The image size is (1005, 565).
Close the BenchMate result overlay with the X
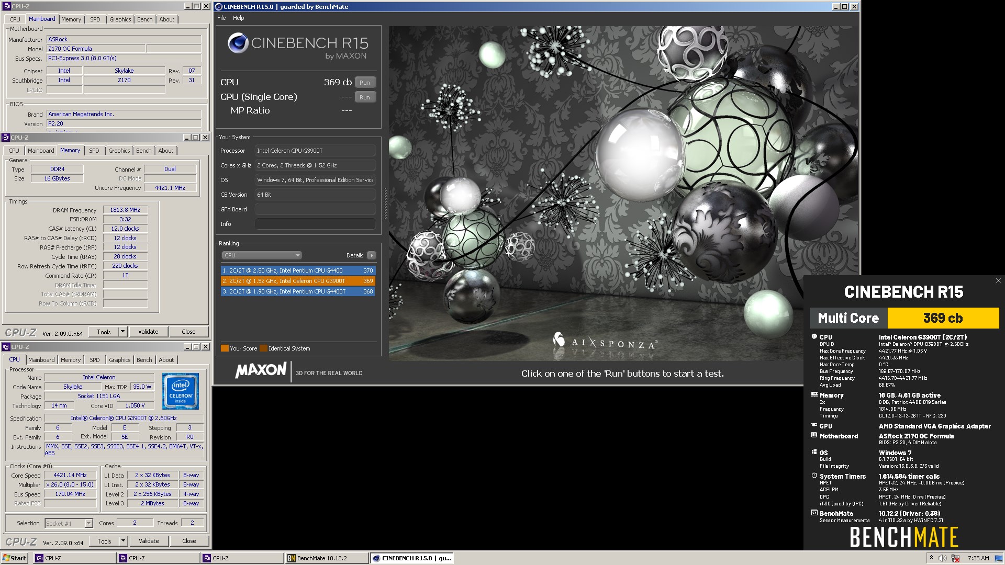point(998,281)
